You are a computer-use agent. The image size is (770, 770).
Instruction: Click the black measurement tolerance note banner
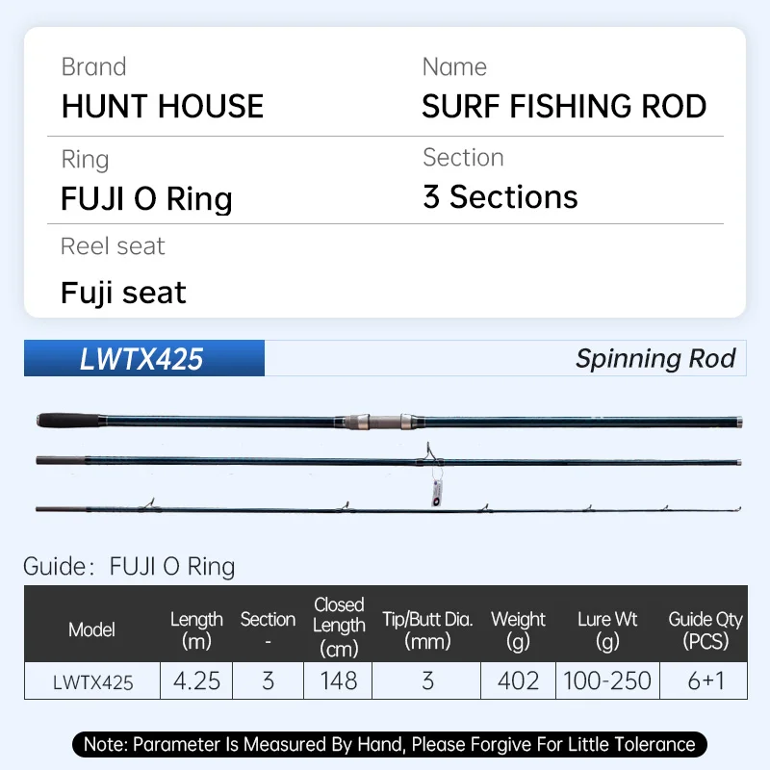click(389, 744)
